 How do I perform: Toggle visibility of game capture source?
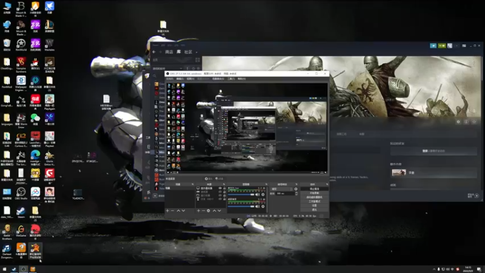tap(220, 192)
